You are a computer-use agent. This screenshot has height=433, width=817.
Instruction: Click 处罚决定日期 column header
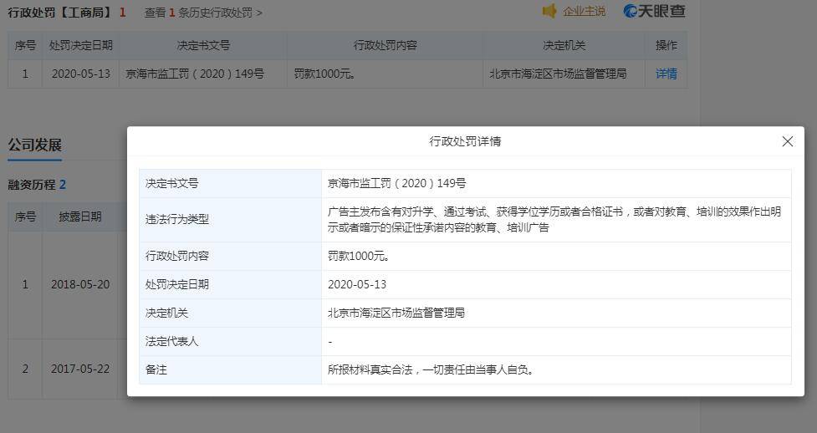pyautogui.click(x=81, y=45)
